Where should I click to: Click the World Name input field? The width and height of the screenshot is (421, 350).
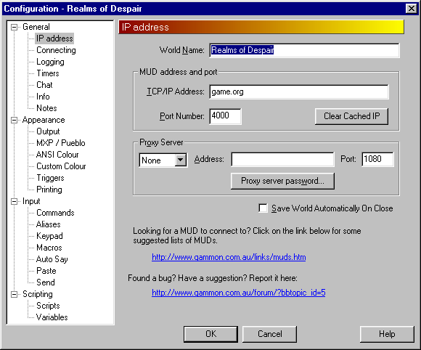click(304, 50)
